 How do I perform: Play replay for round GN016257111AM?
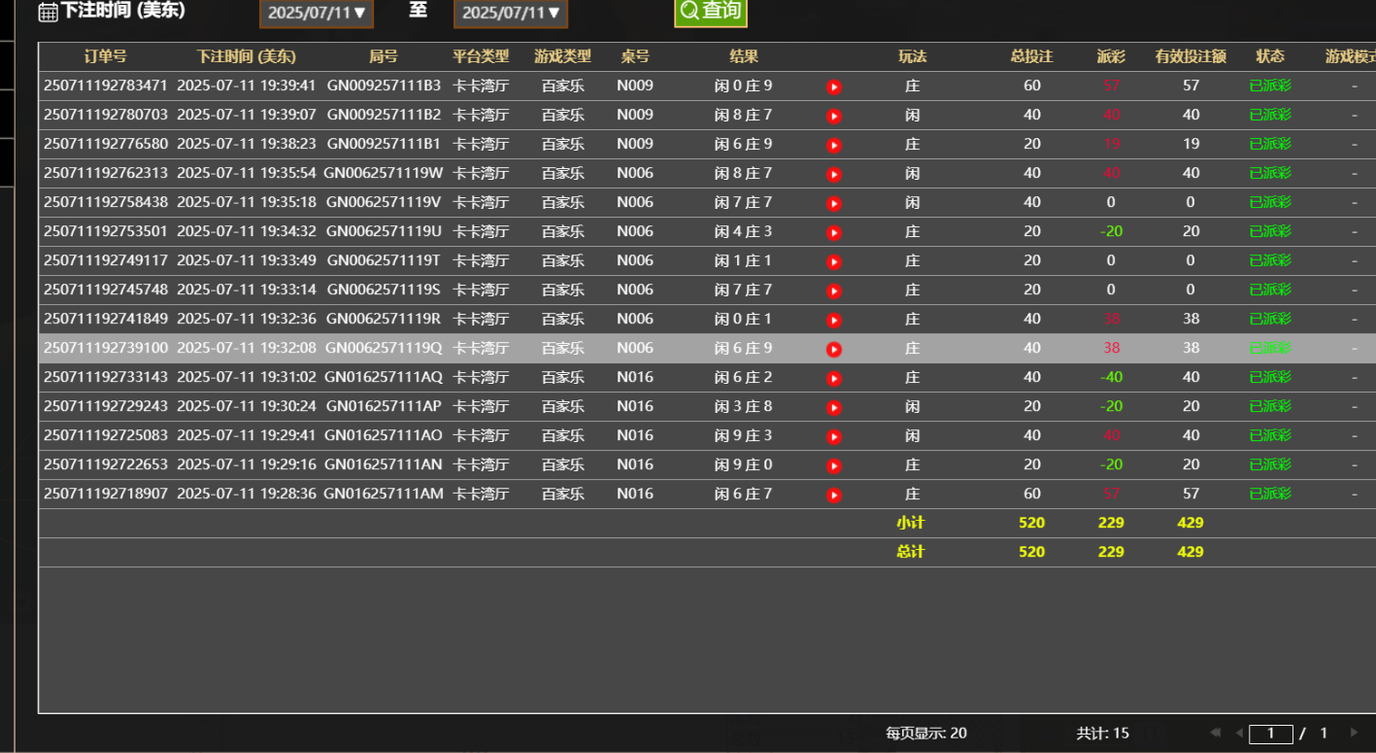tap(833, 495)
